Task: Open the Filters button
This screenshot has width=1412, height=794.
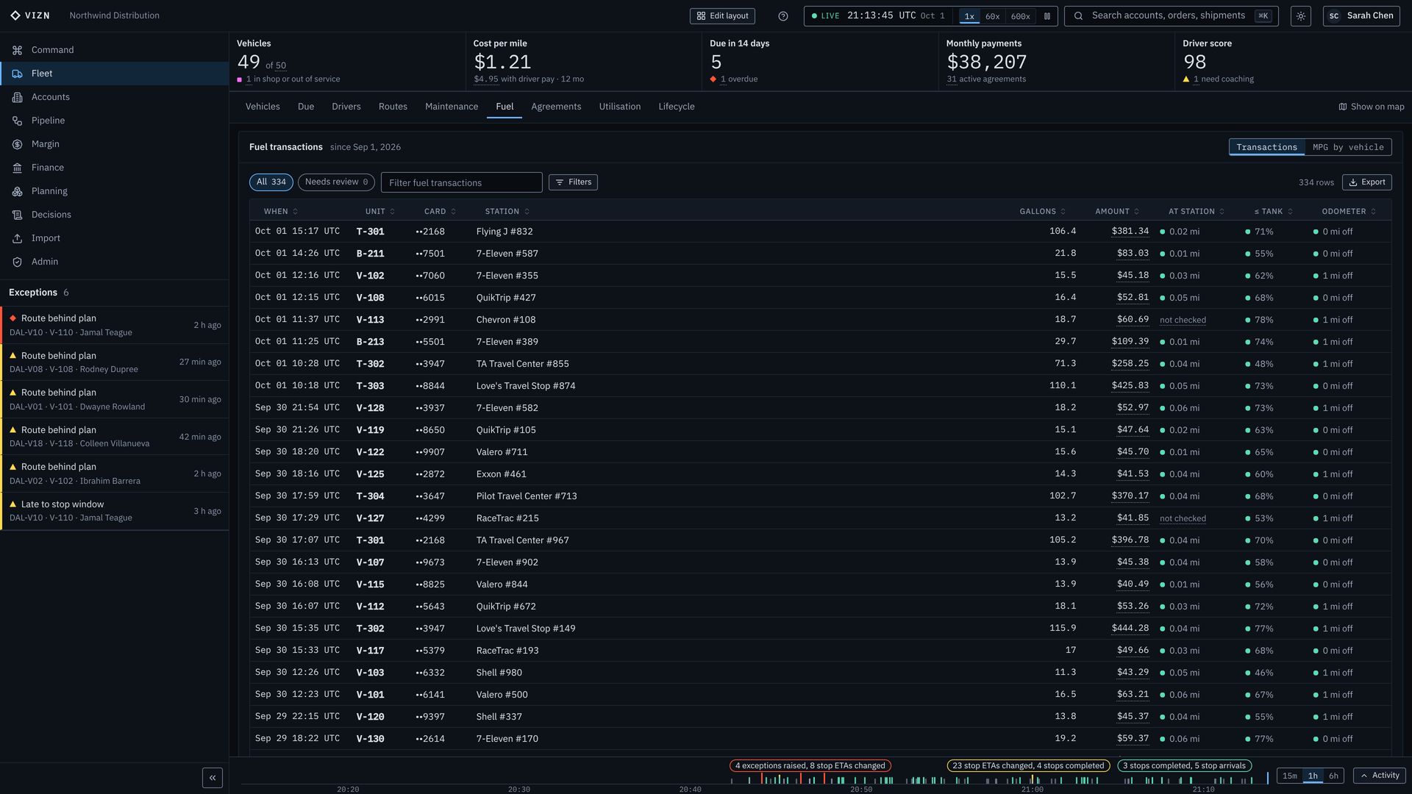Action: tap(573, 182)
